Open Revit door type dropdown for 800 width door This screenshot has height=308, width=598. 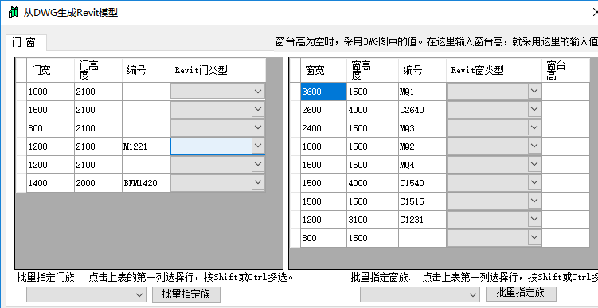click(x=258, y=128)
